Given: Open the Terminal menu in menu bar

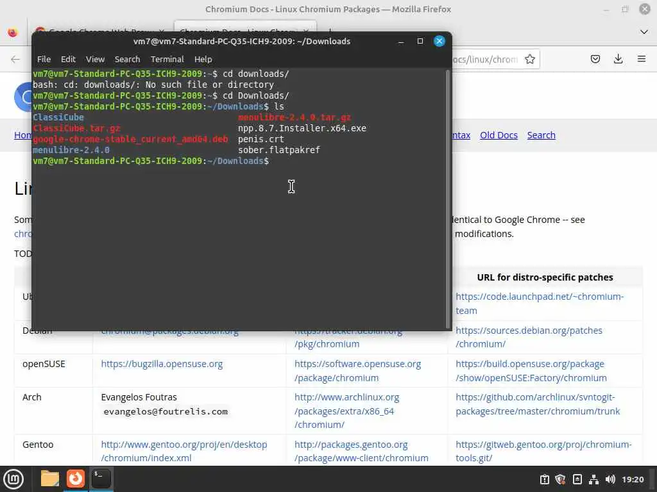Looking at the screenshot, I should [x=167, y=60].
